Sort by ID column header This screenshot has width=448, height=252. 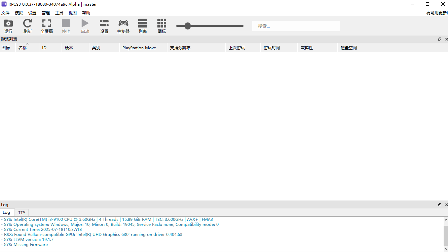pyautogui.click(x=50, y=48)
